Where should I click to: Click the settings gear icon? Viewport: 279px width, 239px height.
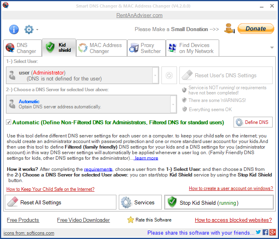coord(29,29)
